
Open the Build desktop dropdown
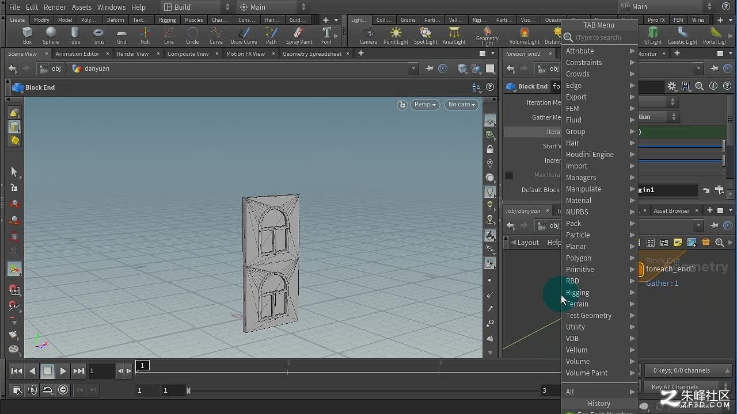[x=196, y=7]
